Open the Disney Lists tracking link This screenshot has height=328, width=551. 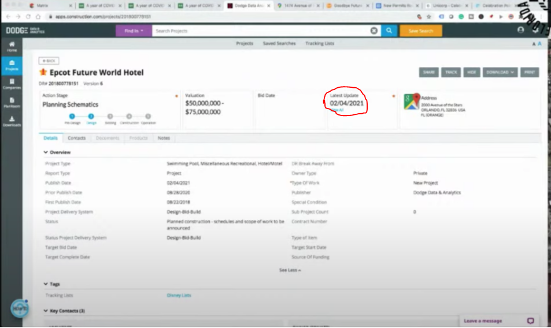coord(179,296)
